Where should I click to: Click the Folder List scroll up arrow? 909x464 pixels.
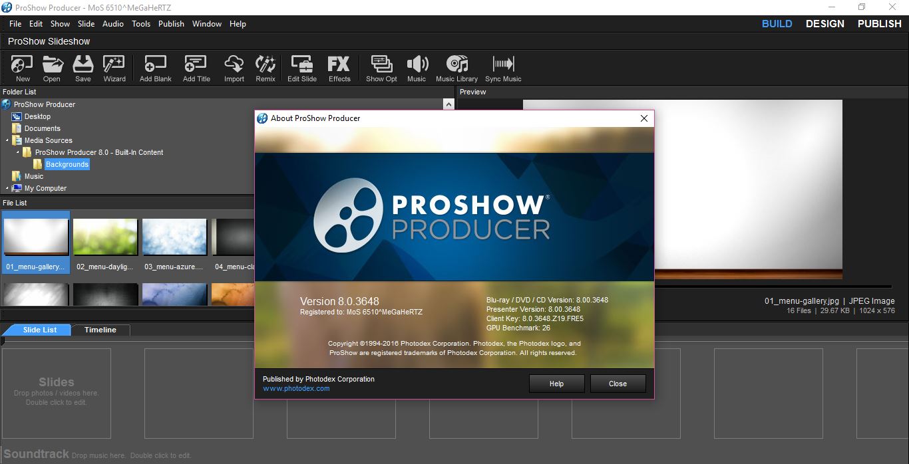[x=449, y=104]
